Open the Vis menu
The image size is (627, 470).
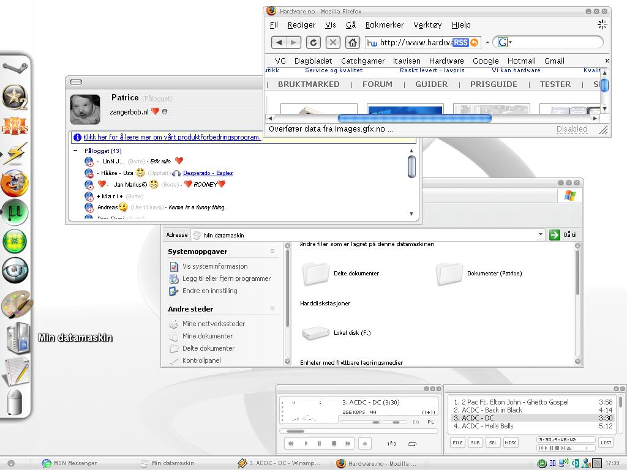coord(330,24)
